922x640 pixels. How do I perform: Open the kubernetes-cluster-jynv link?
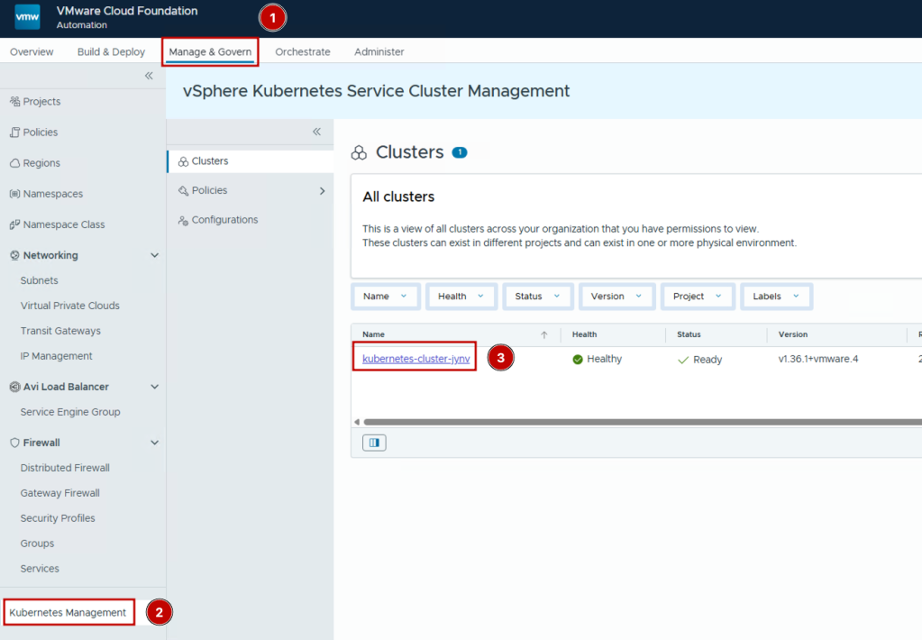(x=416, y=359)
